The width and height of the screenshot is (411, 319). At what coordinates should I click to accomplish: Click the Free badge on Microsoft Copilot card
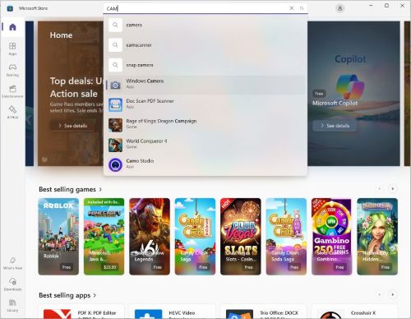[x=319, y=94]
